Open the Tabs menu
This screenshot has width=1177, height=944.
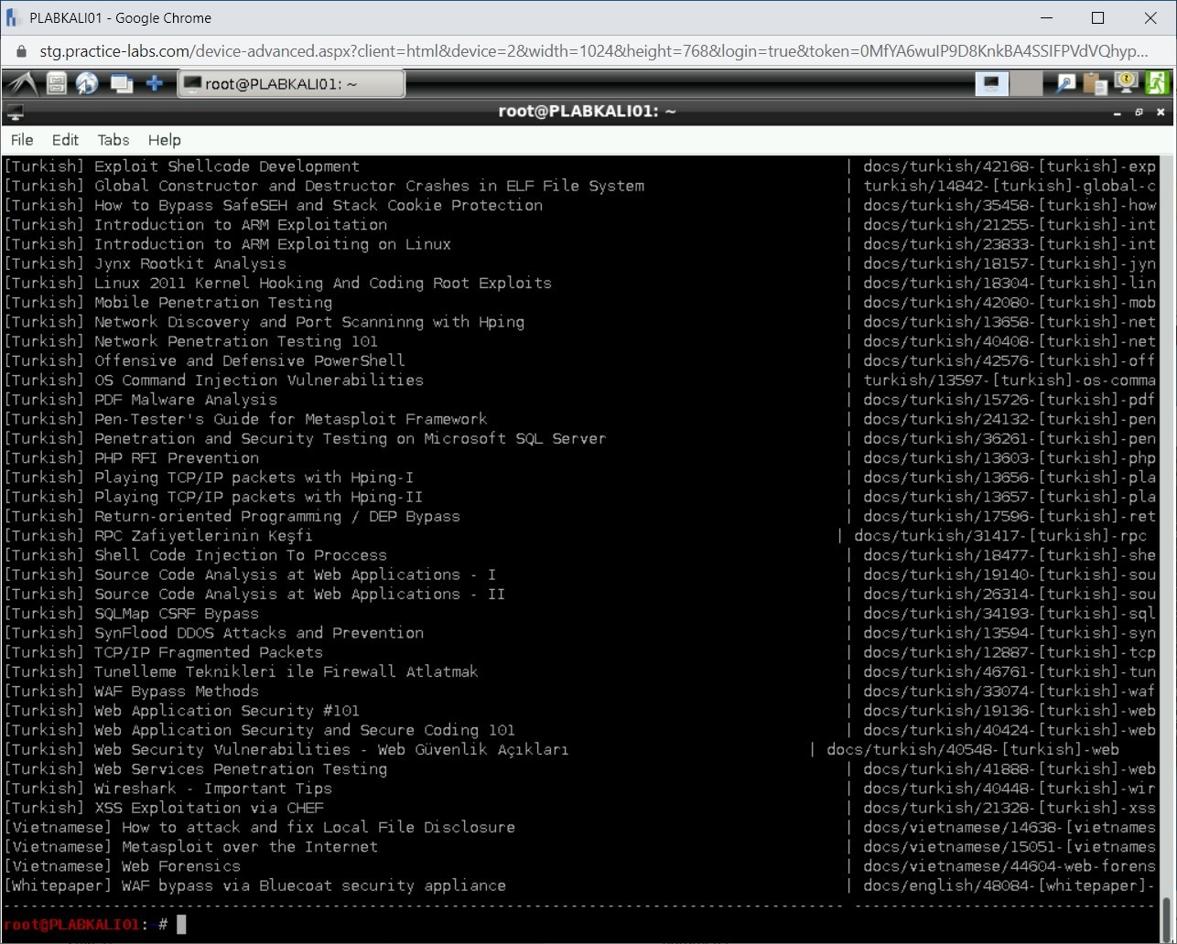[x=113, y=140]
